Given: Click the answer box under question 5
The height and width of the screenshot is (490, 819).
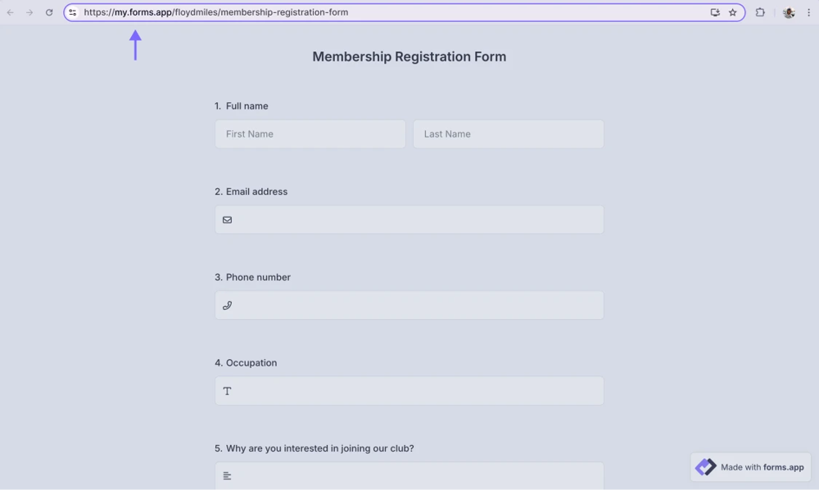Looking at the screenshot, I should [x=409, y=476].
